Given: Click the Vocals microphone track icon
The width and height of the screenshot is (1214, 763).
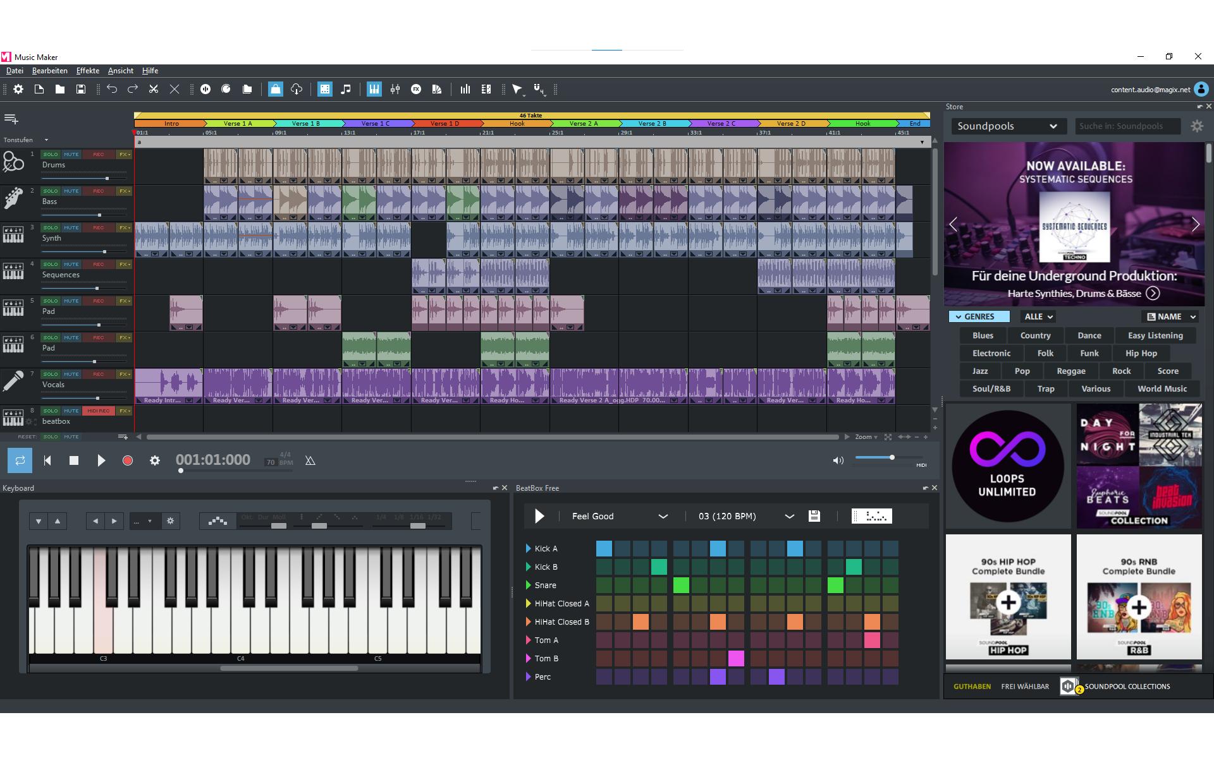Looking at the screenshot, I should [13, 381].
